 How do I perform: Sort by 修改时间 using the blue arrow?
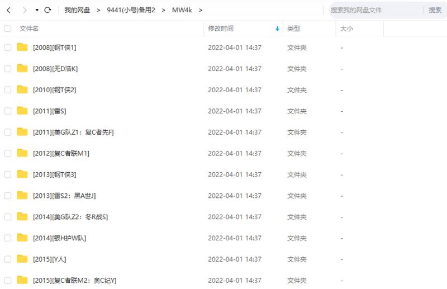click(x=277, y=29)
